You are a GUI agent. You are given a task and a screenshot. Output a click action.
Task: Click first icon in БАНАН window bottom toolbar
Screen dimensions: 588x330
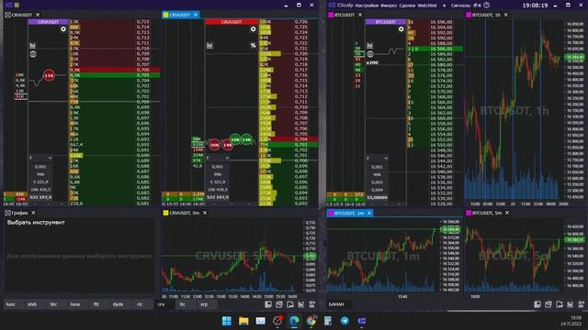pos(537,304)
